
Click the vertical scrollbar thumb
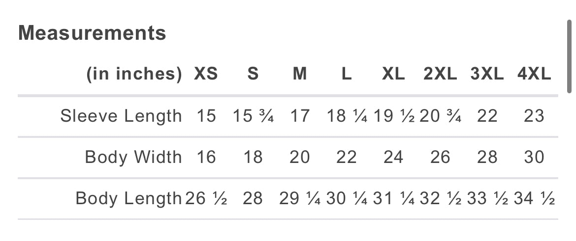tap(569, 56)
